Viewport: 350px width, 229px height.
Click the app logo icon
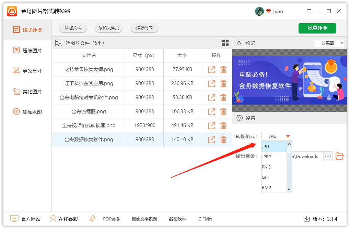(x=12, y=11)
